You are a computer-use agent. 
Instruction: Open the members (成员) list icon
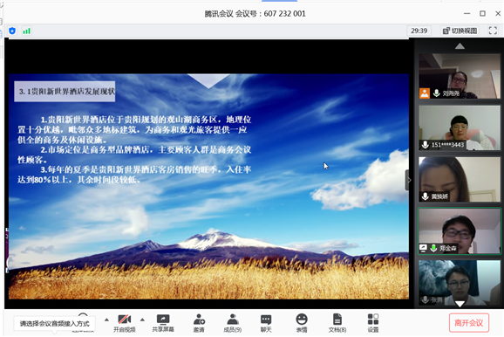[233, 323]
